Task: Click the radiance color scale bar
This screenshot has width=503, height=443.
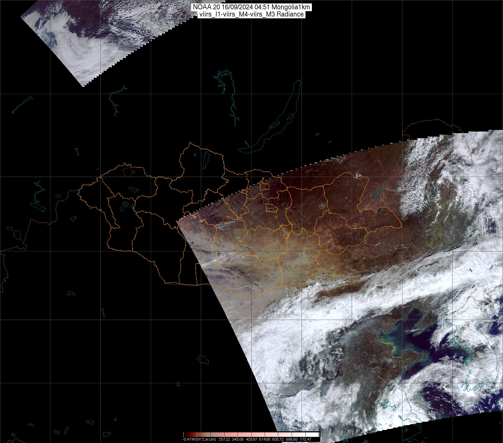Action: (251, 434)
